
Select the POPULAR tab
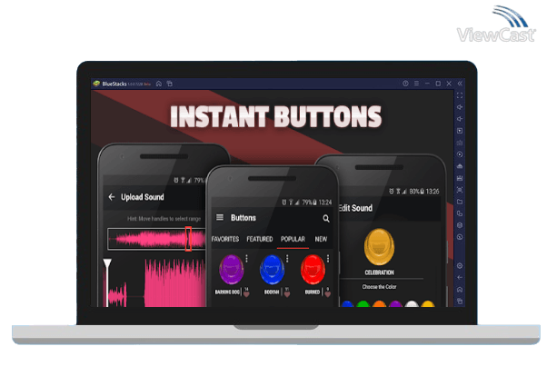click(293, 239)
